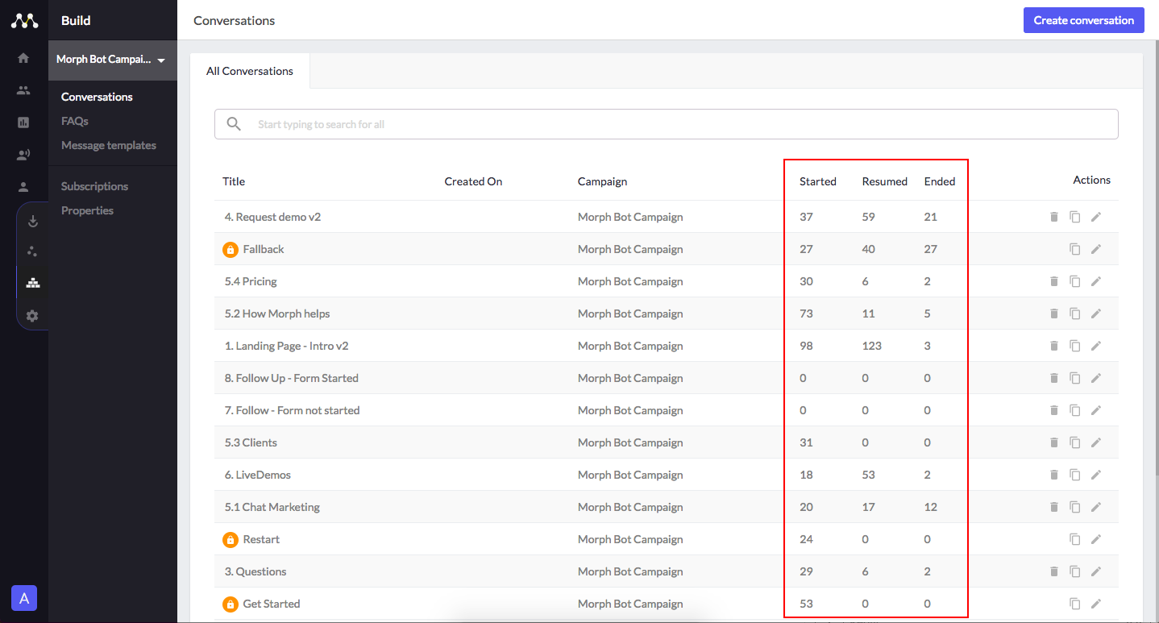This screenshot has width=1159, height=623.
Task: Click the Created On column header
Action: click(x=473, y=181)
